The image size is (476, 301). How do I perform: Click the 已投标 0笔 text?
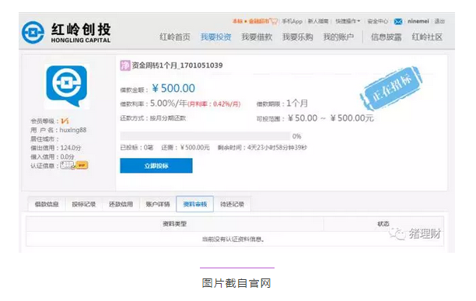coord(137,148)
